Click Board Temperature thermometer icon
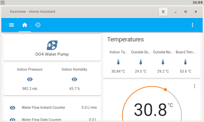The height and width of the screenshot is (122, 204). (x=185, y=62)
